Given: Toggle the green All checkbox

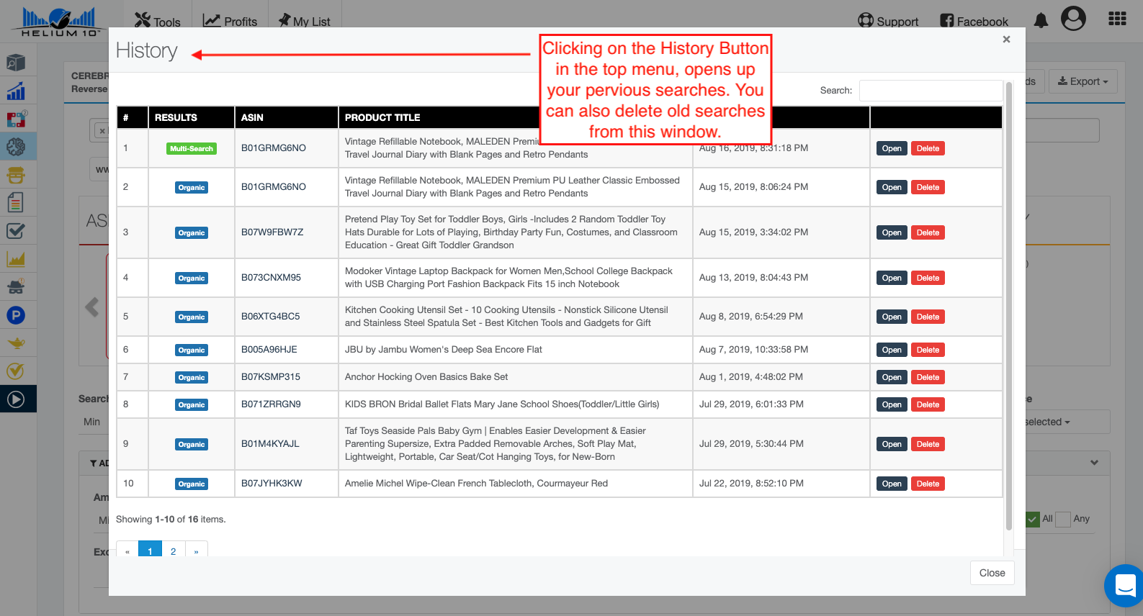Looking at the screenshot, I should click(1033, 519).
